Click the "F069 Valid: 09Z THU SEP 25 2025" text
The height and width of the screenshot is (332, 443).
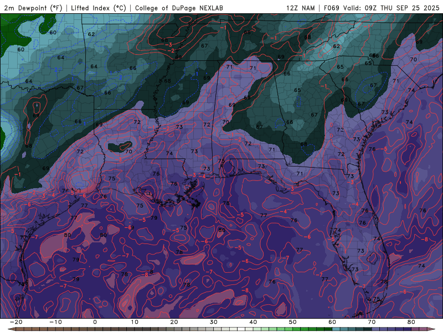pos(382,8)
